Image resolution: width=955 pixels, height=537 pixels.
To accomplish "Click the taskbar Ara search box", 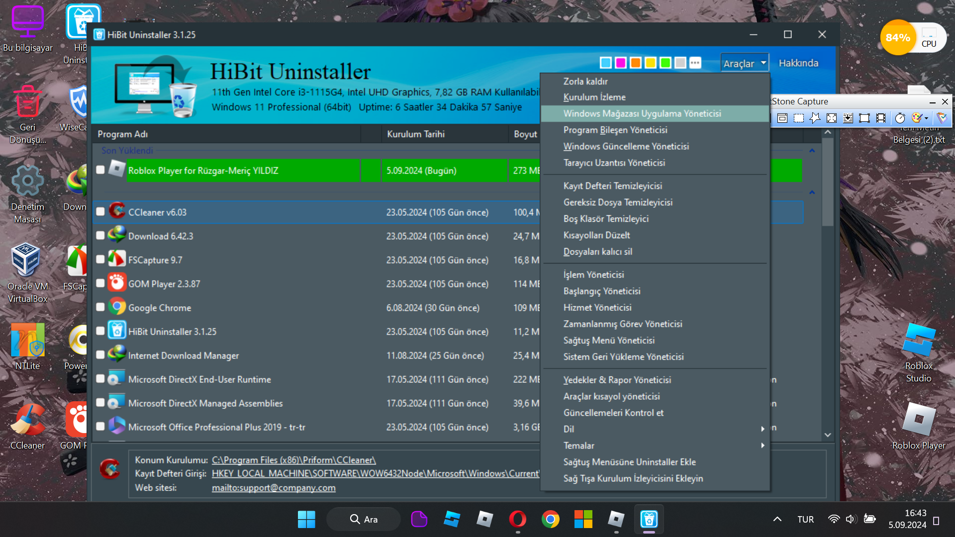I will click(x=364, y=519).
